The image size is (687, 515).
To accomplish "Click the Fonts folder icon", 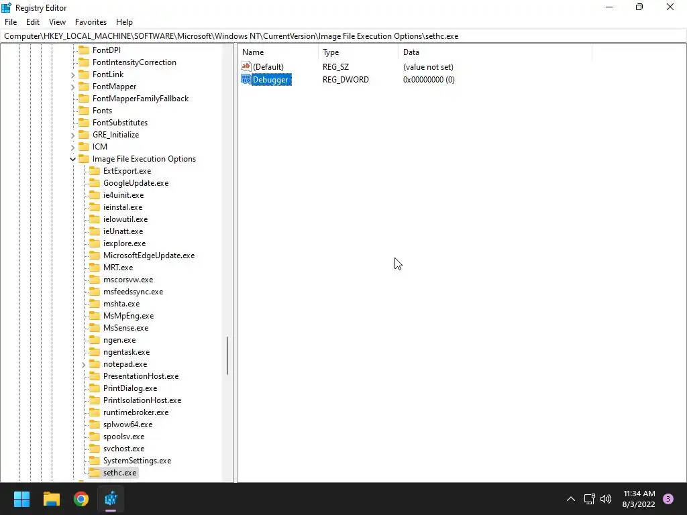I will [x=84, y=111].
